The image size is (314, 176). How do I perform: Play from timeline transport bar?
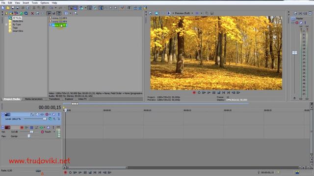[80, 173]
